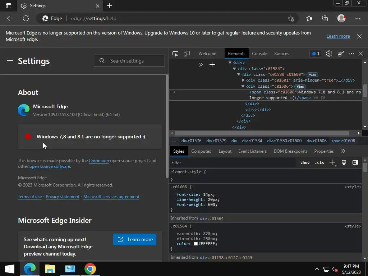Open the DevTools feedback icon
368x276 pixels.
341,54
